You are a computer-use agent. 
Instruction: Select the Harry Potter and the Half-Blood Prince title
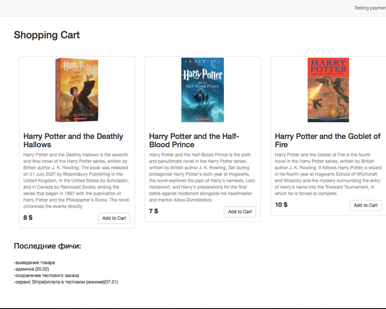point(194,140)
